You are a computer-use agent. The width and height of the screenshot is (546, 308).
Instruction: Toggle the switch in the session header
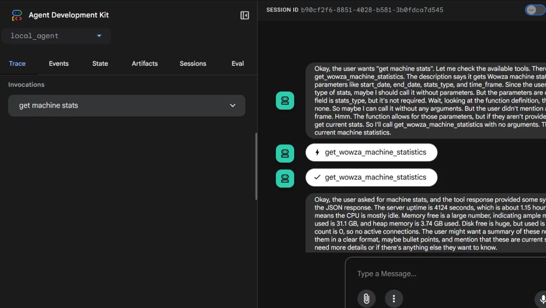pos(535,10)
